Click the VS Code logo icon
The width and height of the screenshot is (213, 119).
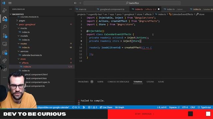(x=4, y=3)
